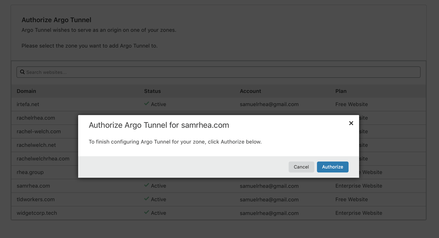Click the Active status text for widgetcorp.tech
The height and width of the screenshot is (238, 439).
(158, 213)
